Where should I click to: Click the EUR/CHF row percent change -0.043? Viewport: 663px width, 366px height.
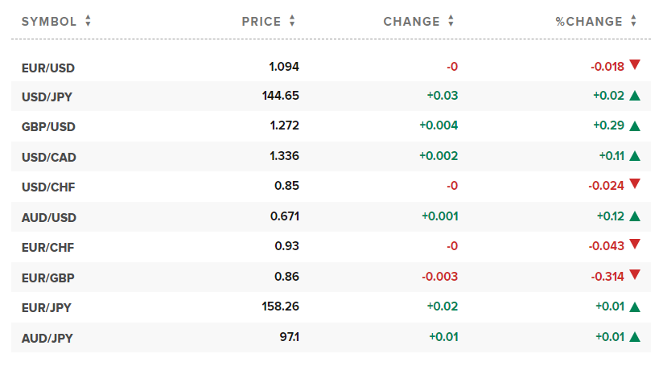607,246
